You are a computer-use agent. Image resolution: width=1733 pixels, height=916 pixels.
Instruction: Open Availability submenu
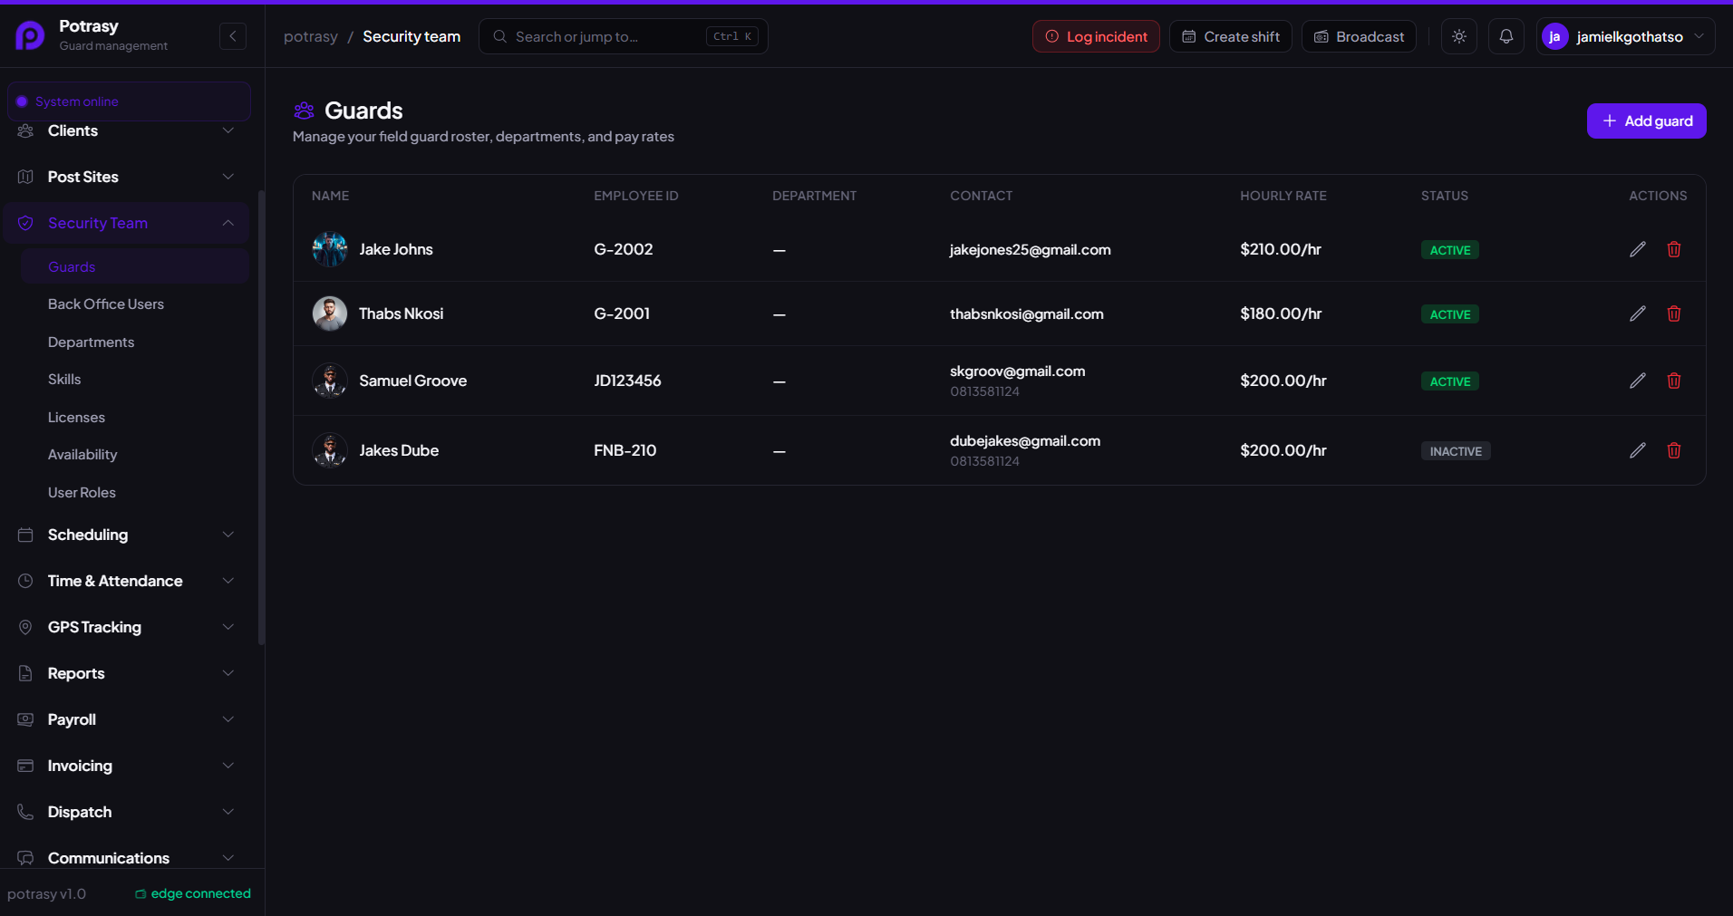[x=134, y=455]
